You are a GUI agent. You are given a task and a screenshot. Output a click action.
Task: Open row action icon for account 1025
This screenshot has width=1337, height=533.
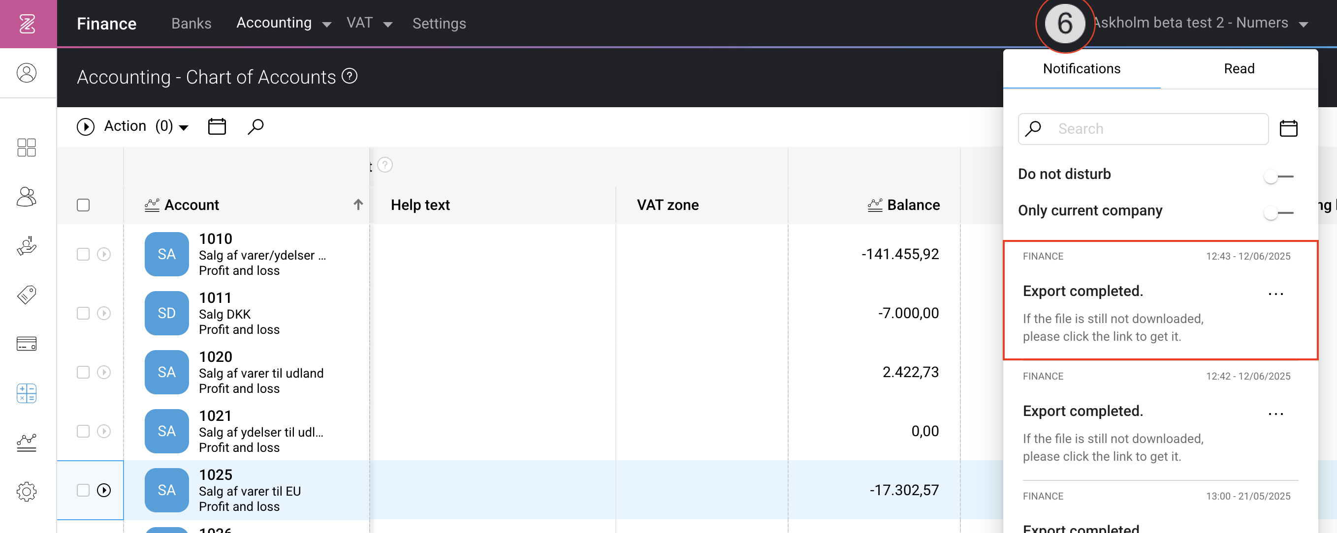click(104, 490)
